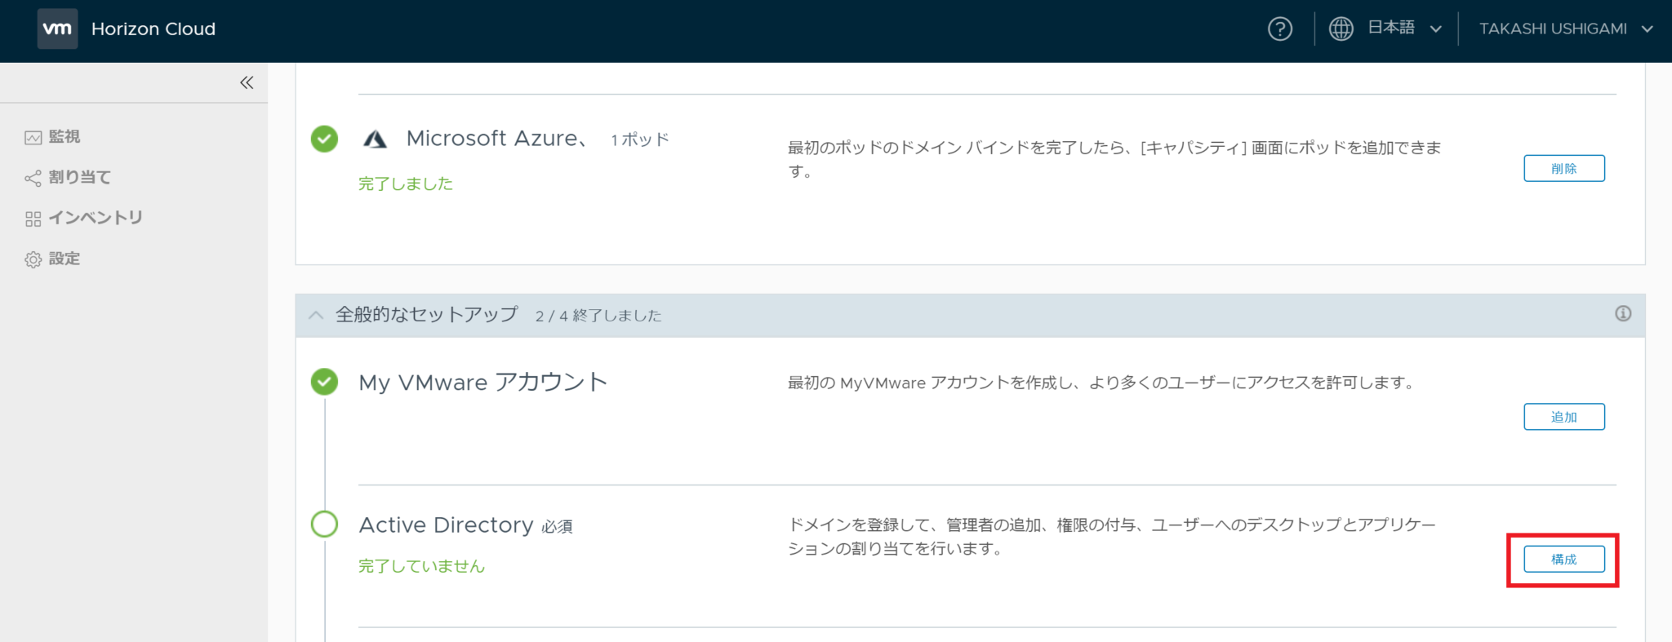Screen dimensions: 1672x642
Task: Click the MyVMware account description text
Action: tap(1101, 383)
